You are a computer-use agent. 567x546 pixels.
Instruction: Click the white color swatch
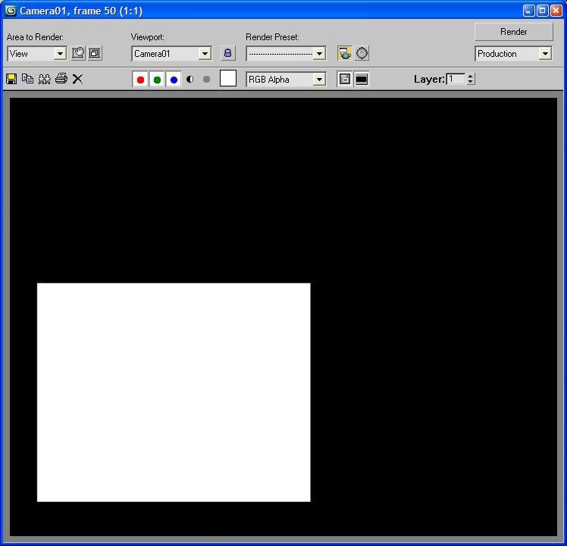(228, 79)
